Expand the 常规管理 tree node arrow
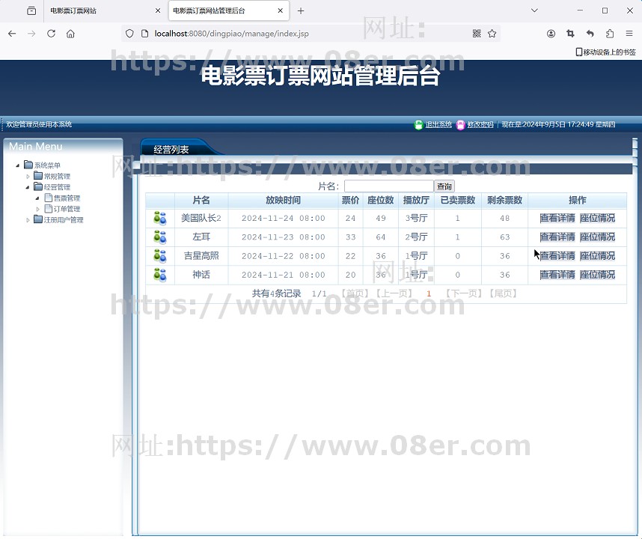The width and height of the screenshot is (642, 539). (28, 177)
